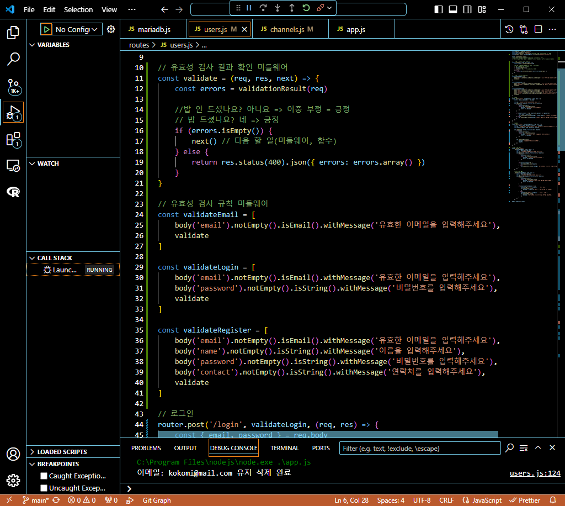The image size is (565, 506).
Task: Open the Explorer view in activity bar
Action: [13, 33]
